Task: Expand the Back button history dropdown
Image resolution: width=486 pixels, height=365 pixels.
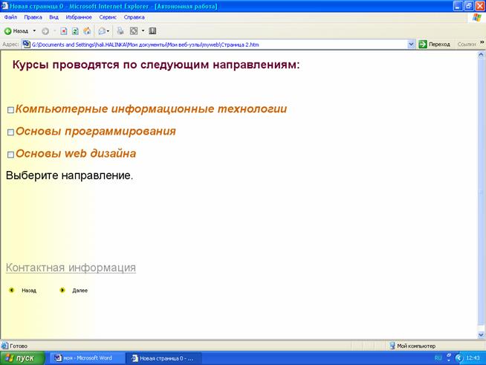Action: pos(35,31)
